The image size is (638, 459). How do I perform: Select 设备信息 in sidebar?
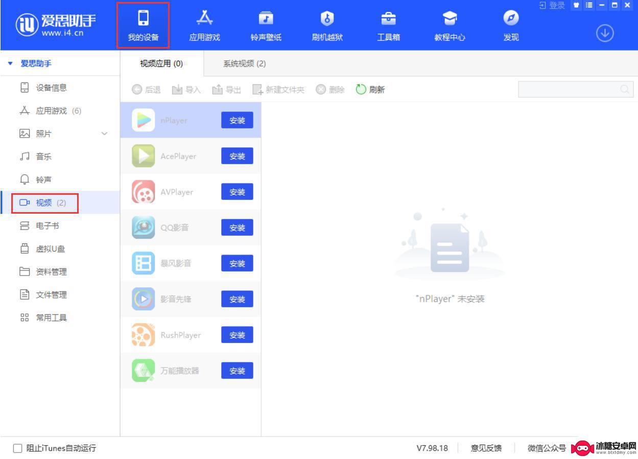[x=60, y=88]
